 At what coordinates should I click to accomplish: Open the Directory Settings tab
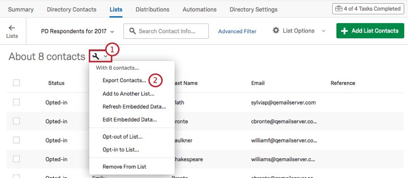(253, 10)
